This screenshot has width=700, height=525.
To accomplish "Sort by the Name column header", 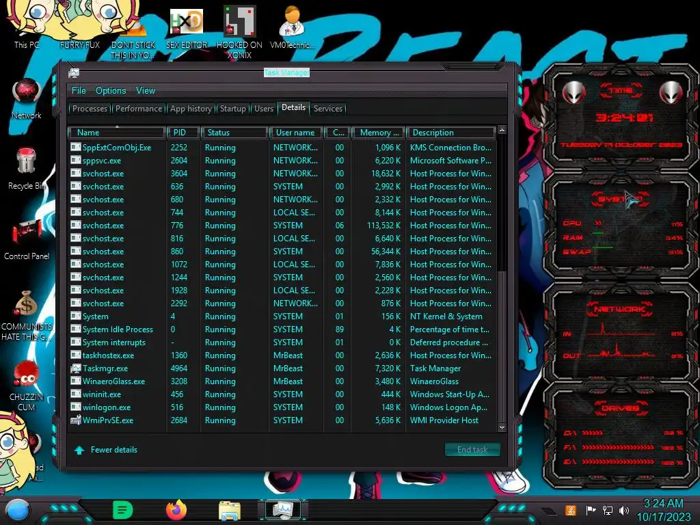I will pos(117,133).
